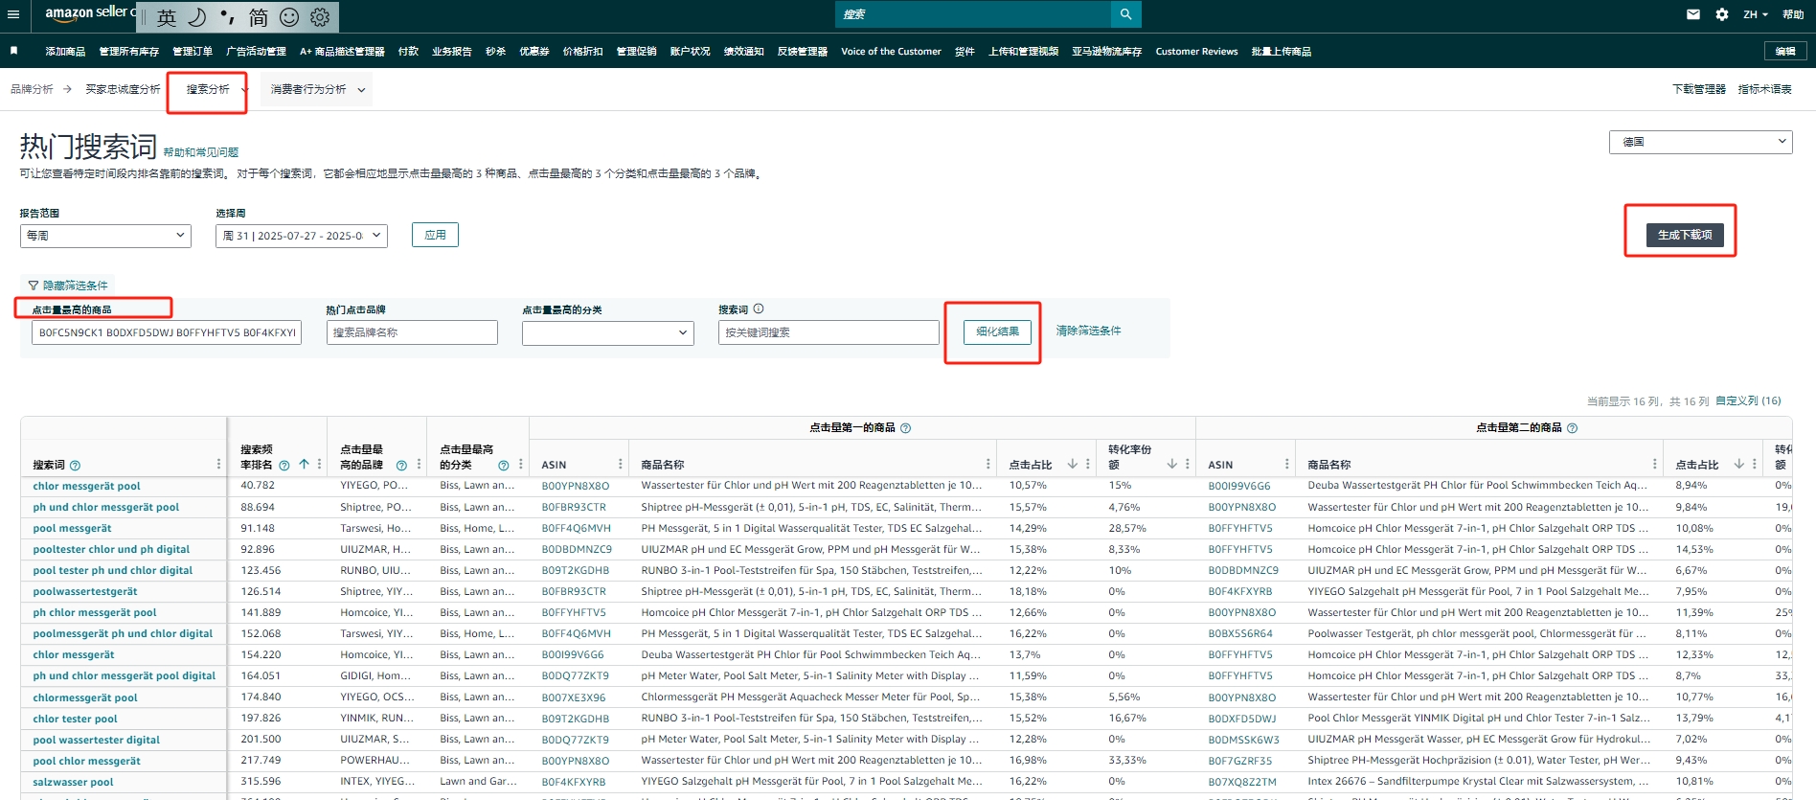This screenshot has height=800, width=1816.
Task: Click the 按关键词搜索 input field
Action: point(829,332)
